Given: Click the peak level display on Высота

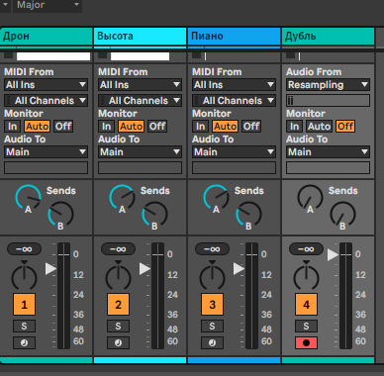Looking at the screenshot, I should 118,249.
